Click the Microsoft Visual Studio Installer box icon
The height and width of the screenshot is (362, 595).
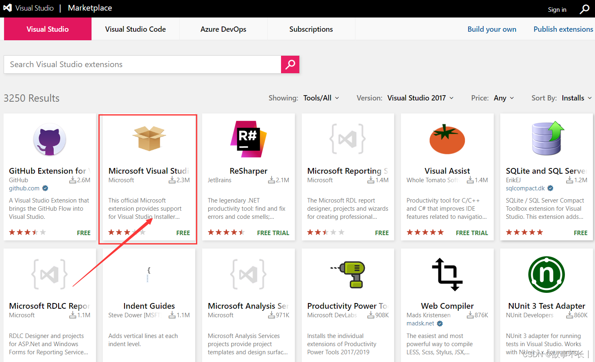coord(149,138)
